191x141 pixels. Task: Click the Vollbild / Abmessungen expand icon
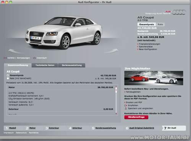[5, 58]
